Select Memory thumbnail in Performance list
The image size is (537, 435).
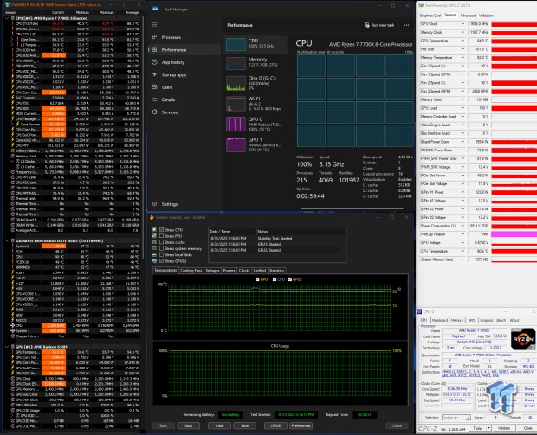(236, 64)
